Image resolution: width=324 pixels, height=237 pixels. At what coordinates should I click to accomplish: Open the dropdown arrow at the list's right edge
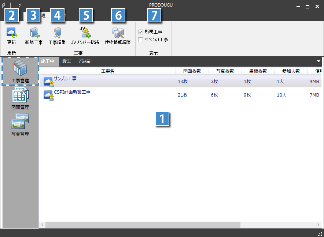pyautogui.click(x=319, y=61)
